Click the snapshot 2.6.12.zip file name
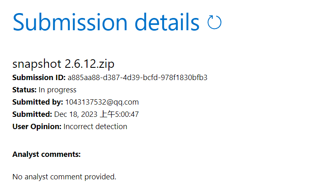 [x=63, y=64]
